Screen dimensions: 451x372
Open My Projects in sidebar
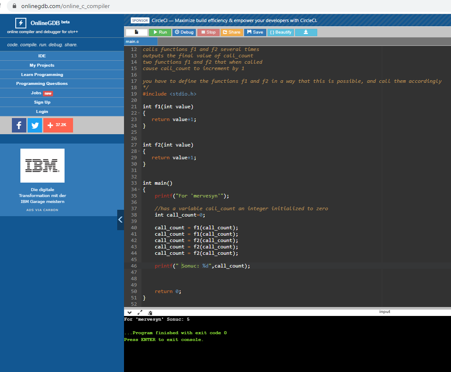pyautogui.click(x=42, y=65)
